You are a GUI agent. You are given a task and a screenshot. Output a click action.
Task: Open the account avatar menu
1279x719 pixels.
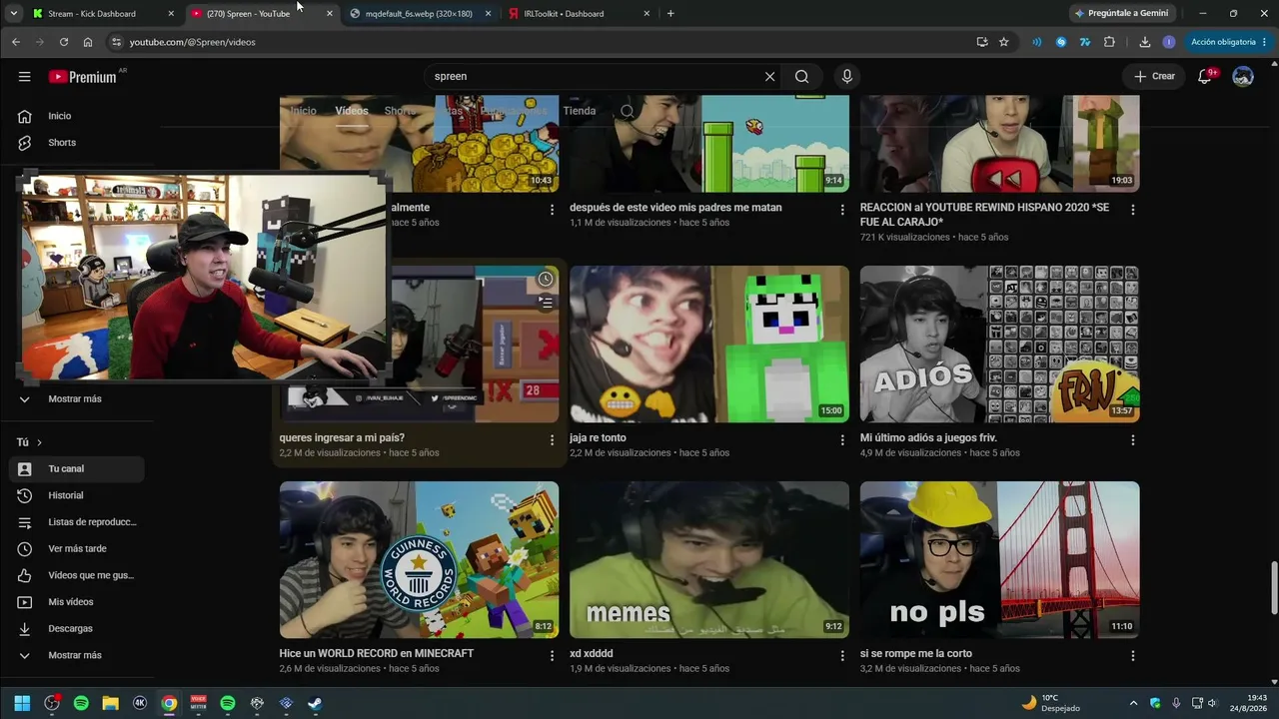click(x=1243, y=77)
